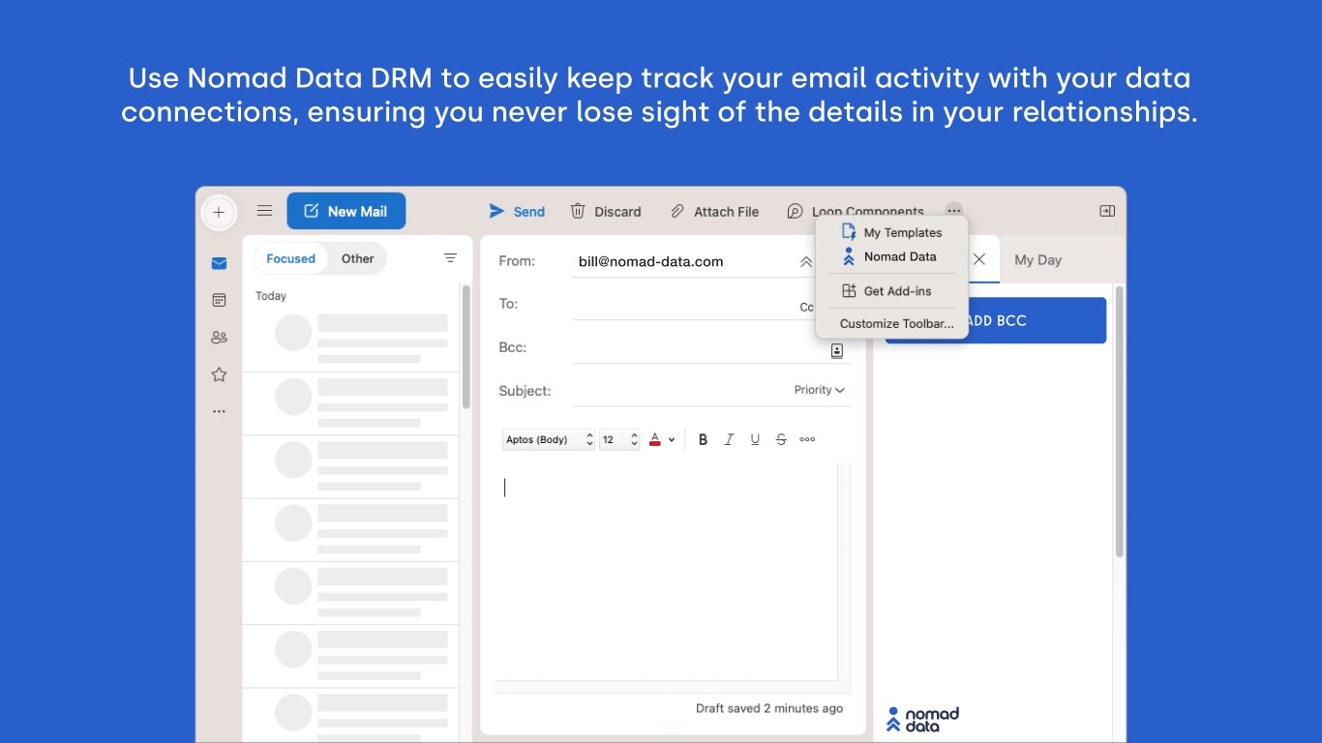This screenshot has height=743, width=1322.
Task: Open the contact picker icon in Bcc
Action: point(837,350)
